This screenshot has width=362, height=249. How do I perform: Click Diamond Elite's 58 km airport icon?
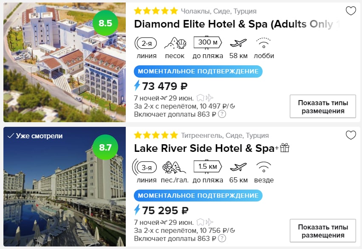[x=238, y=43]
